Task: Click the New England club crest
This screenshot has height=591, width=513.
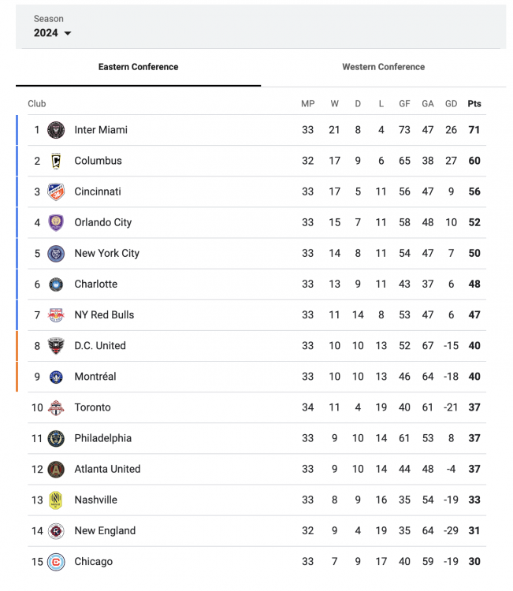Action: coord(55,531)
